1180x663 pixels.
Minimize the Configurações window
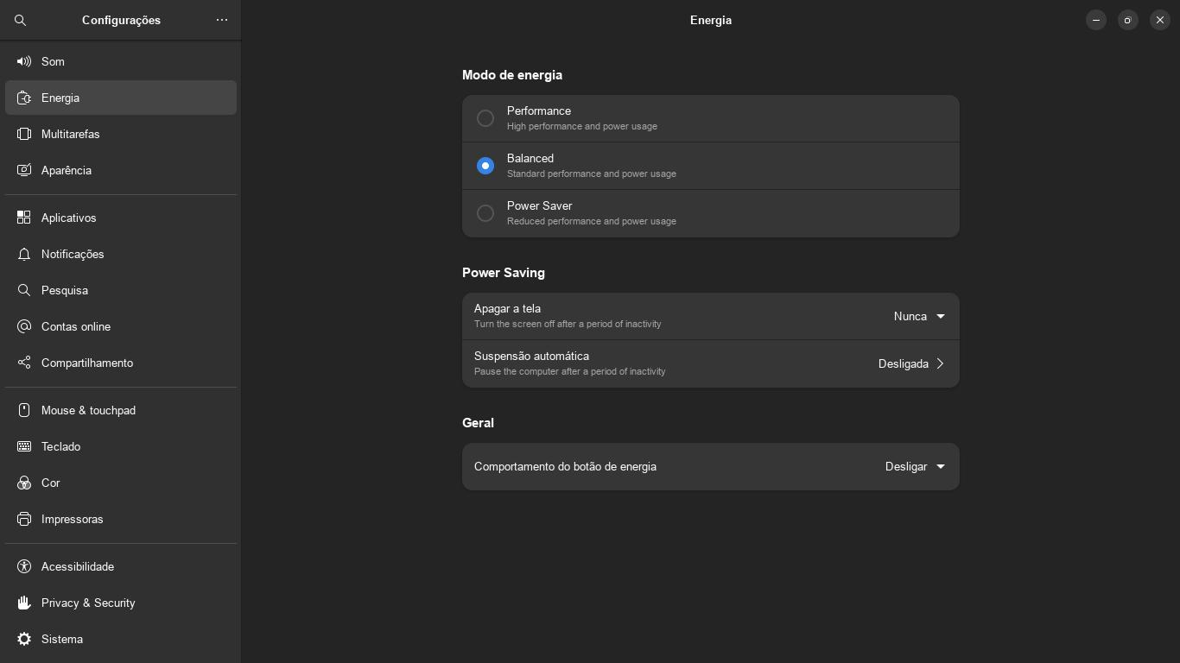1096,20
